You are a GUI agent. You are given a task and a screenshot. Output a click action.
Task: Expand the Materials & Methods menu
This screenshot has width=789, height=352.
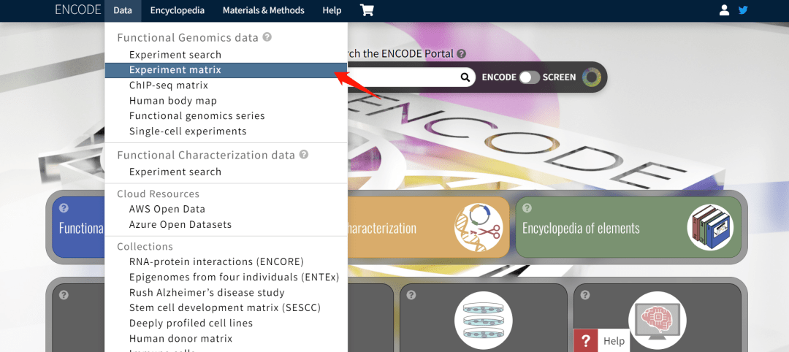tap(263, 10)
